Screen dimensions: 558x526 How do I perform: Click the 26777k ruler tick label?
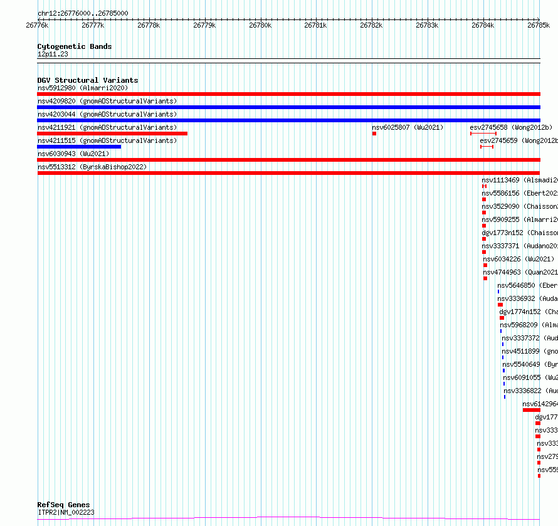(93, 25)
